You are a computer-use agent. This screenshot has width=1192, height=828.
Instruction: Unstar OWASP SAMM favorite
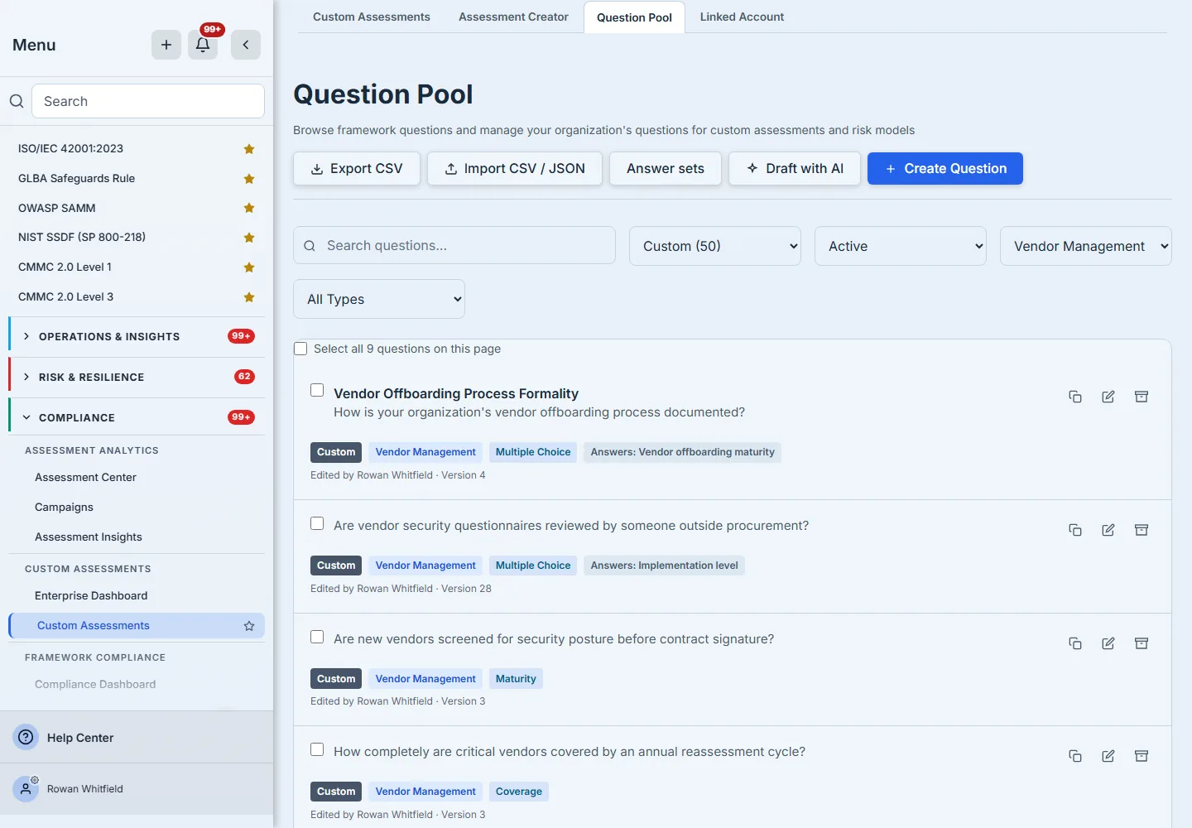click(x=249, y=208)
